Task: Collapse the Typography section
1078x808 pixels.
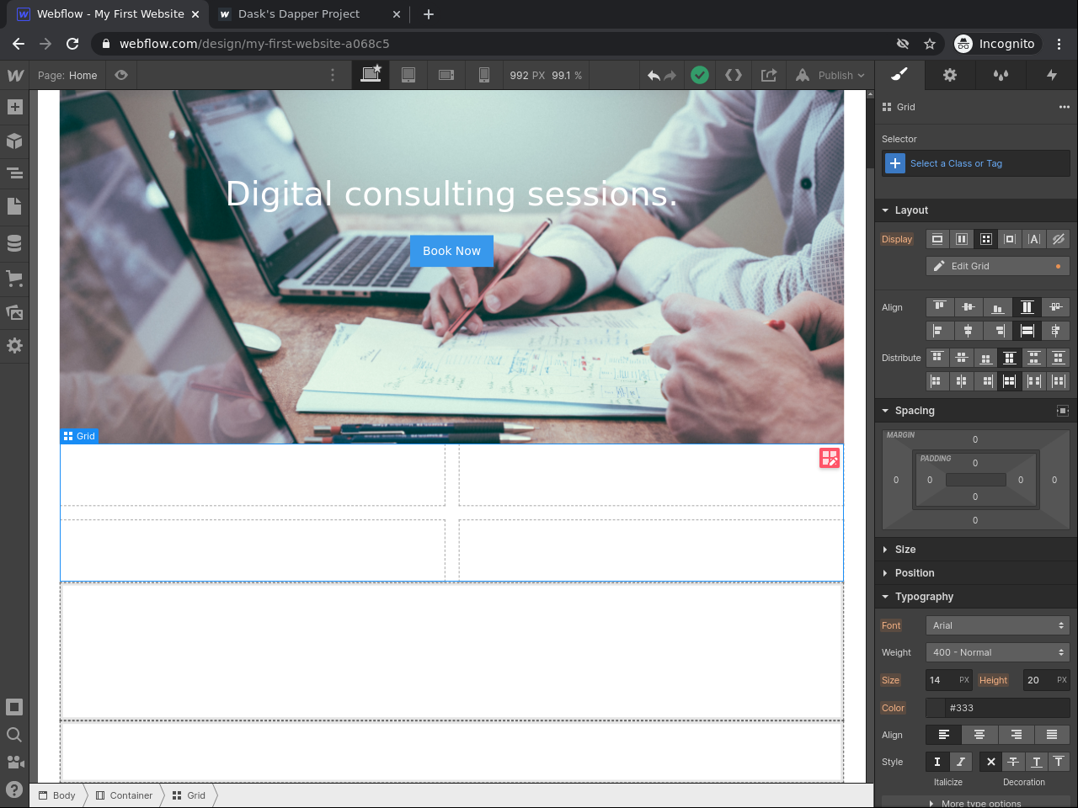Action: [977, 597]
